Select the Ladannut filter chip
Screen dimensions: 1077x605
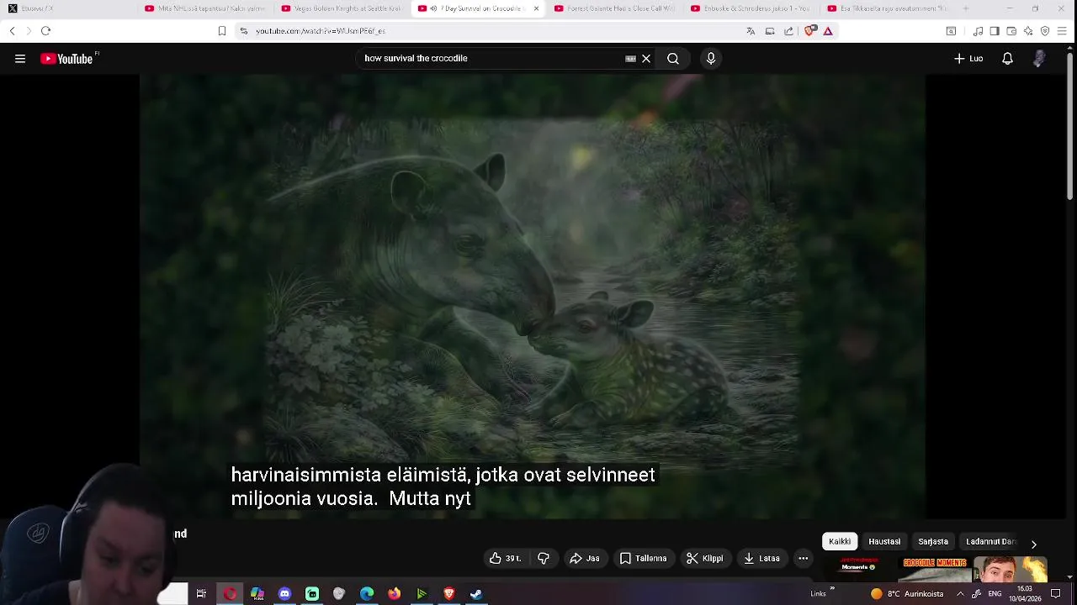coord(991,542)
